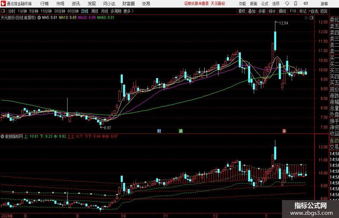Viewport: 339px width, 218px height.
Task: Click the 中中: 9.07 indicator value
Action: (110, 136)
